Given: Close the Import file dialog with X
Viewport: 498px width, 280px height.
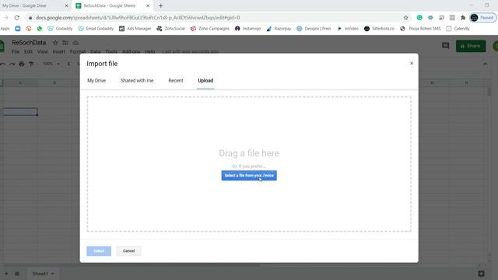Looking at the screenshot, I should [x=412, y=64].
